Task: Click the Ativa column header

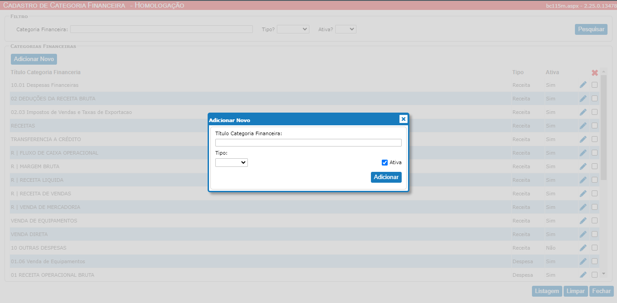Action: point(552,72)
